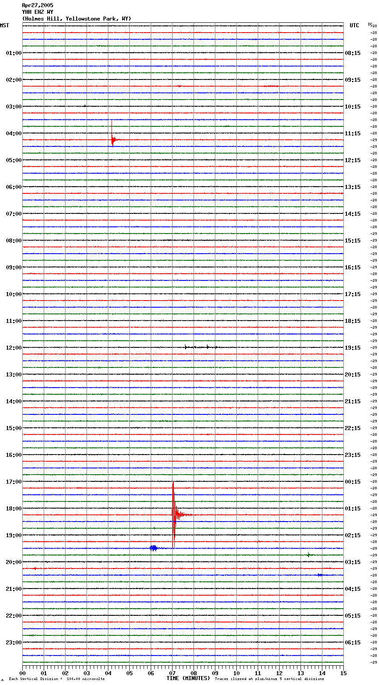
Task: Select the 15:00 MST time label
Action: (13, 428)
